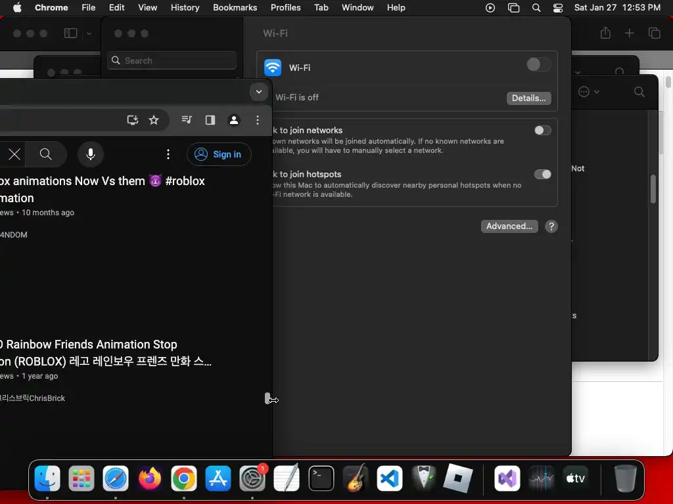Click the install app icon in address bar
Viewport: 673px width, 504px height.
click(133, 121)
